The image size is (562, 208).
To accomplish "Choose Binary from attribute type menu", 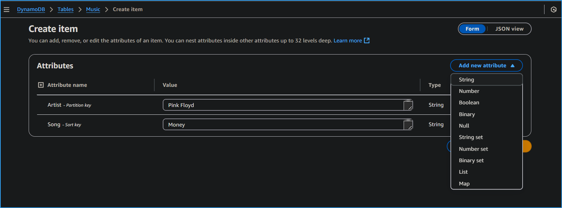I will point(487,114).
